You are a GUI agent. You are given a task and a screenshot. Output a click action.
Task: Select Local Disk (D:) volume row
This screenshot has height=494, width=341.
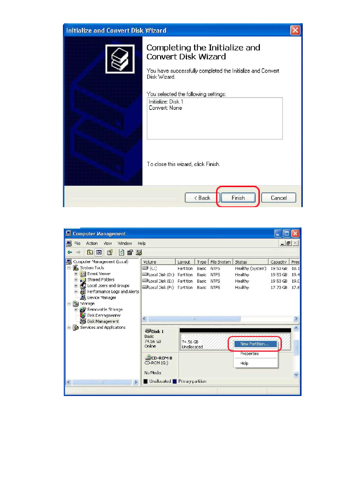(x=221, y=275)
